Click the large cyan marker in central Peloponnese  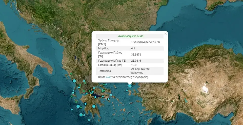tap(94, 106)
